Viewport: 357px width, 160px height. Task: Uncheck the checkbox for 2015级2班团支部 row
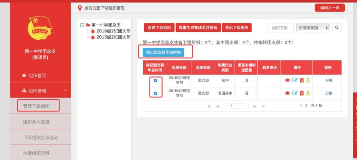coord(155,94)
